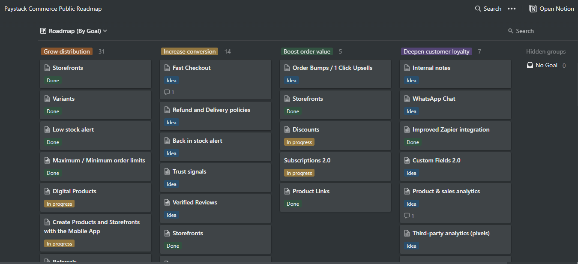Viewport: 578px width, 264px height.
Task: Click the count 14 beside Increase conversion
Action: 228,51
